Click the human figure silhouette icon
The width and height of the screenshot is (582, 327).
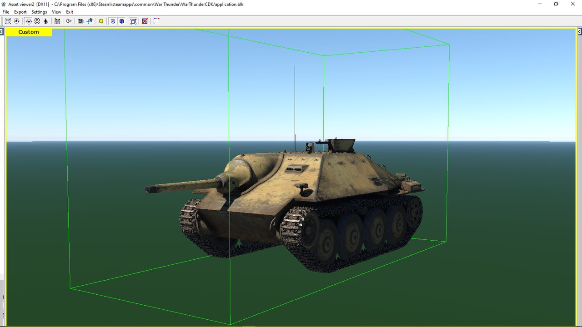tap(45, 21)
